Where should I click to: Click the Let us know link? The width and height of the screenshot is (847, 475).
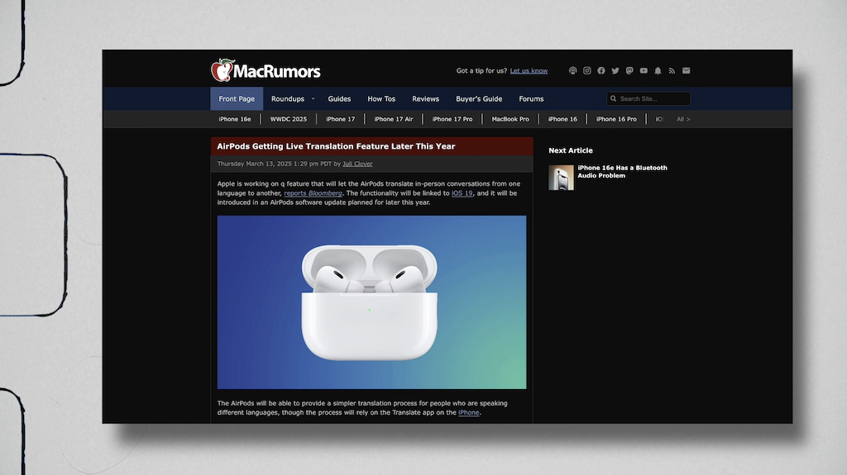pyautogui.click(x=529, y=71)
